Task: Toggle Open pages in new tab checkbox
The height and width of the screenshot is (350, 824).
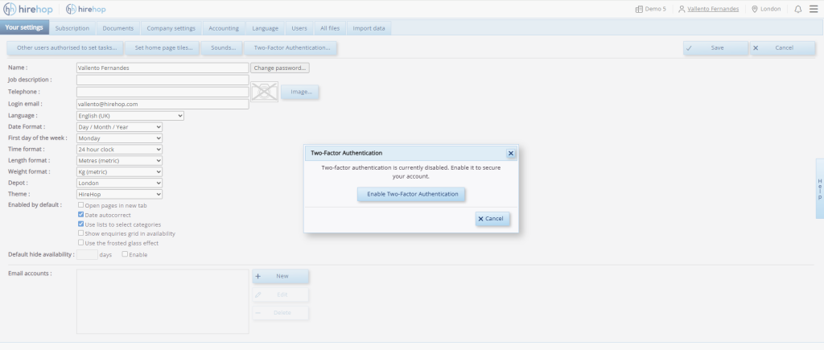Action: point(81,205)
